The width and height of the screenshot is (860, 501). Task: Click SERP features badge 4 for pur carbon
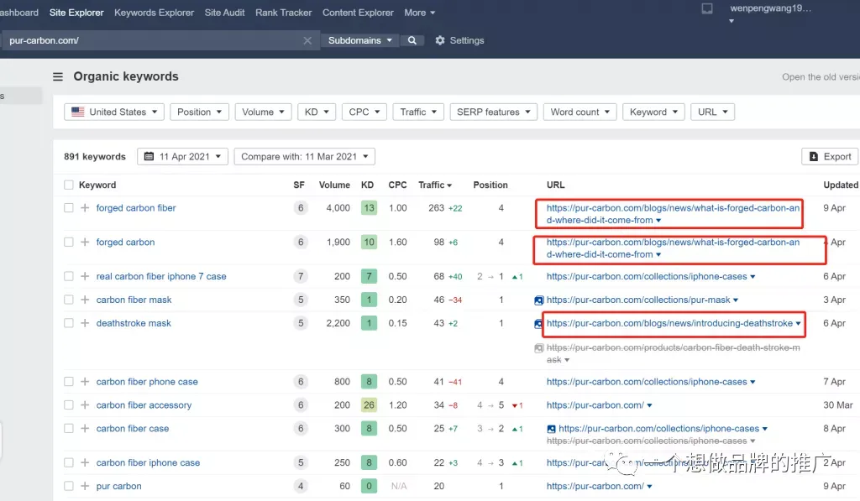tap(301, 486)
